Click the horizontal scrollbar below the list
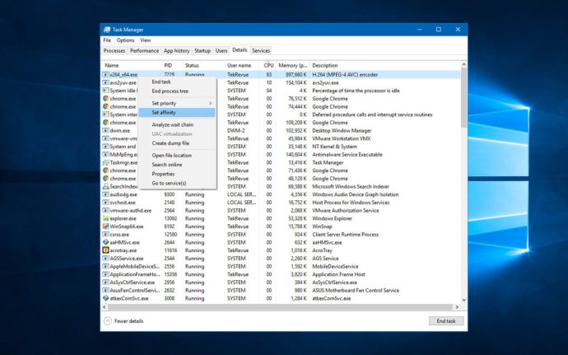568x355 pixels. [x=280, y=306]
